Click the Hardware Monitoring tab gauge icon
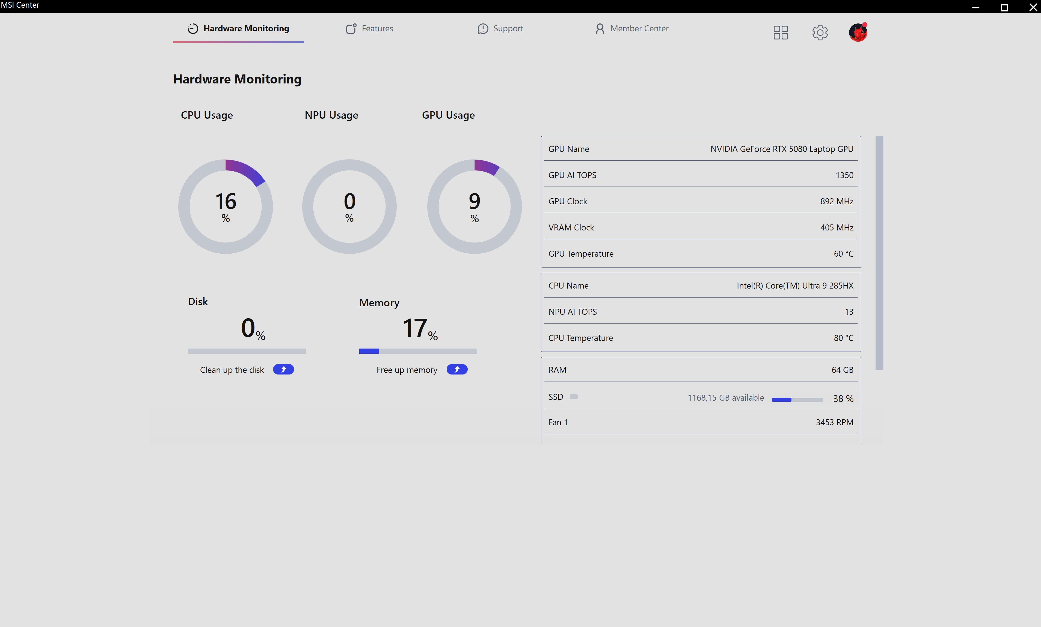 pyautogui.click(x=193, y=28)
